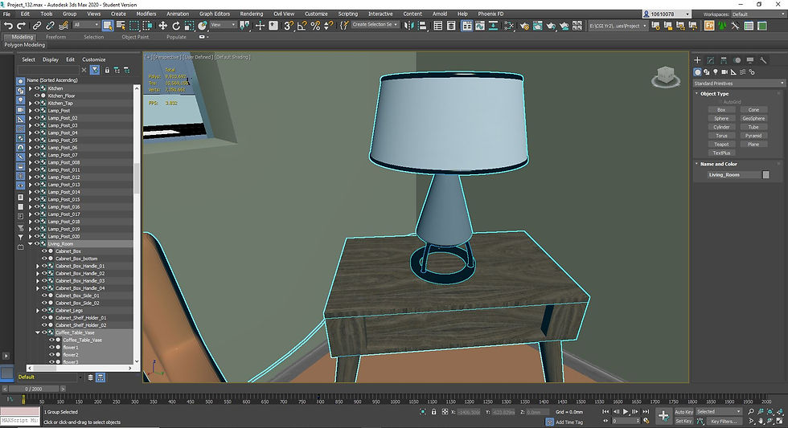Click the Teapot primitive button
This screenshot has height=428, width=788.
tap(721, 144)
